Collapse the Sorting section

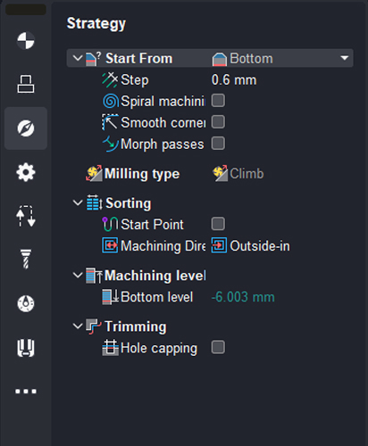(78, 203)
